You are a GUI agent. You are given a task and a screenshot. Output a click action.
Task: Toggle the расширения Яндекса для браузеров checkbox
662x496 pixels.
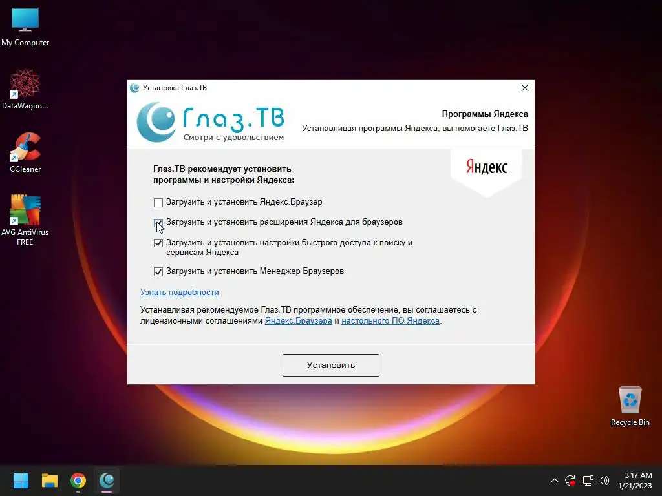point(158,223)
